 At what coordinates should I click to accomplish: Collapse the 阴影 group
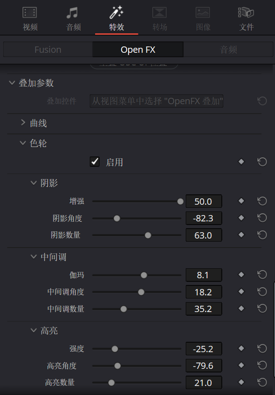click(x=33, y=183)
